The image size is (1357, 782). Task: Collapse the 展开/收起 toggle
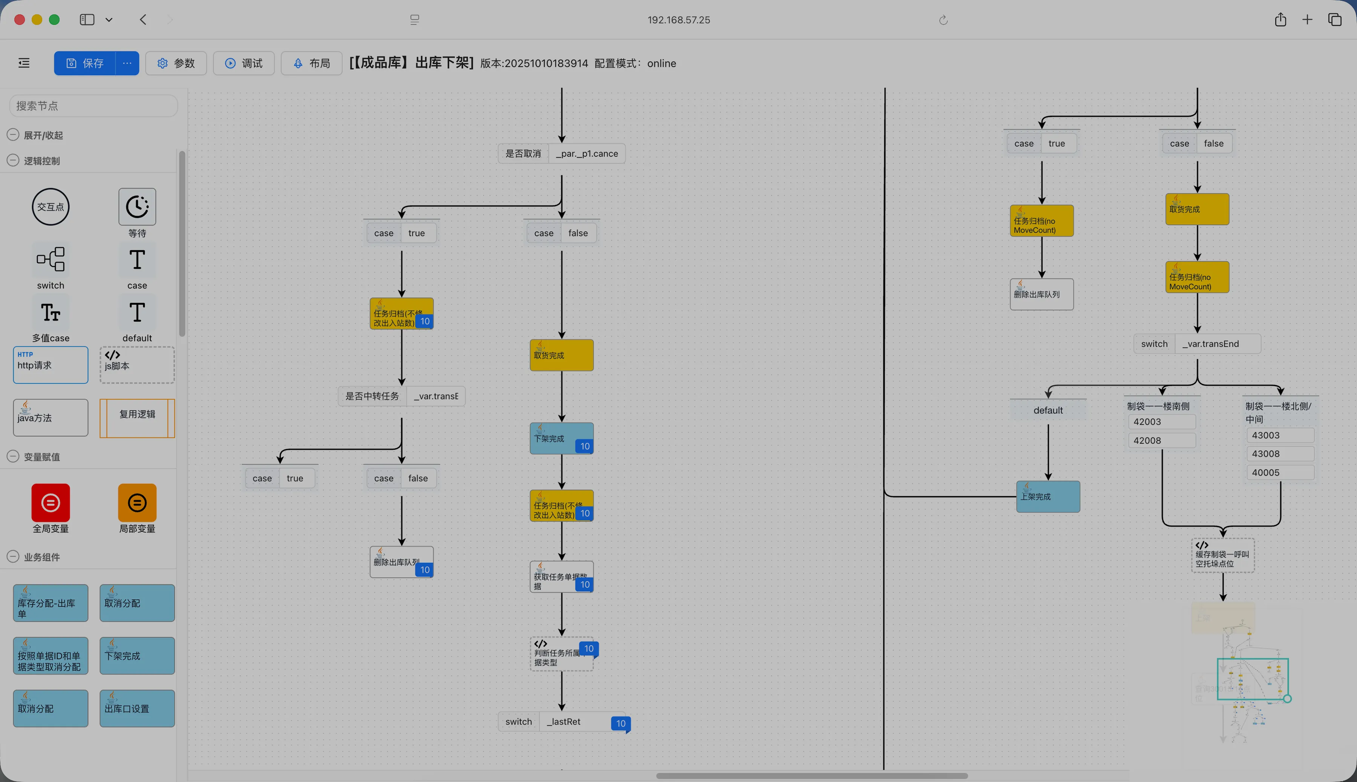point(13,135)
